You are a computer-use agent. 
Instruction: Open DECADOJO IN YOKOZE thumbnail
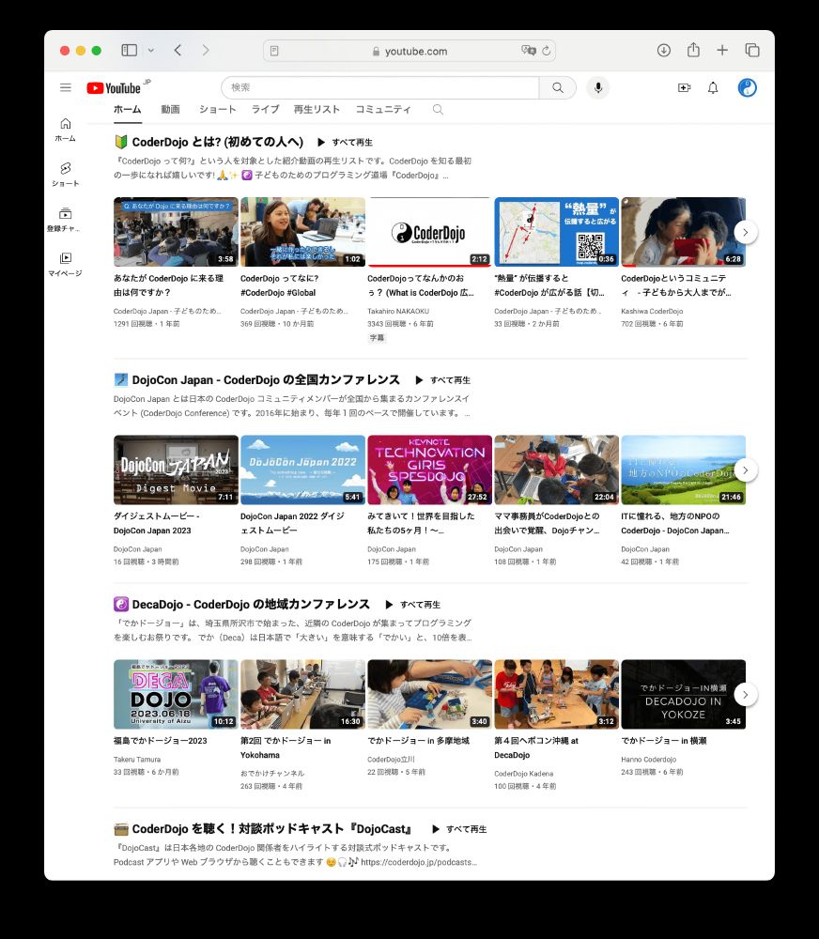684,694
